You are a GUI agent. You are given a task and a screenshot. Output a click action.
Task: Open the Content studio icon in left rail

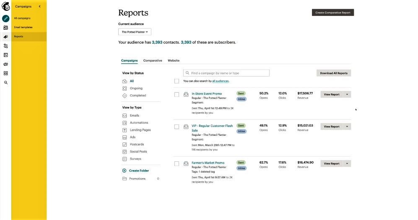[x=5, y=64]
